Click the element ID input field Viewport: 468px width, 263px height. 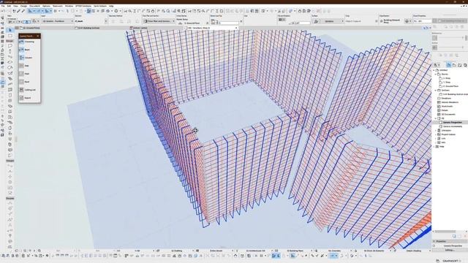tap(423, 21)
